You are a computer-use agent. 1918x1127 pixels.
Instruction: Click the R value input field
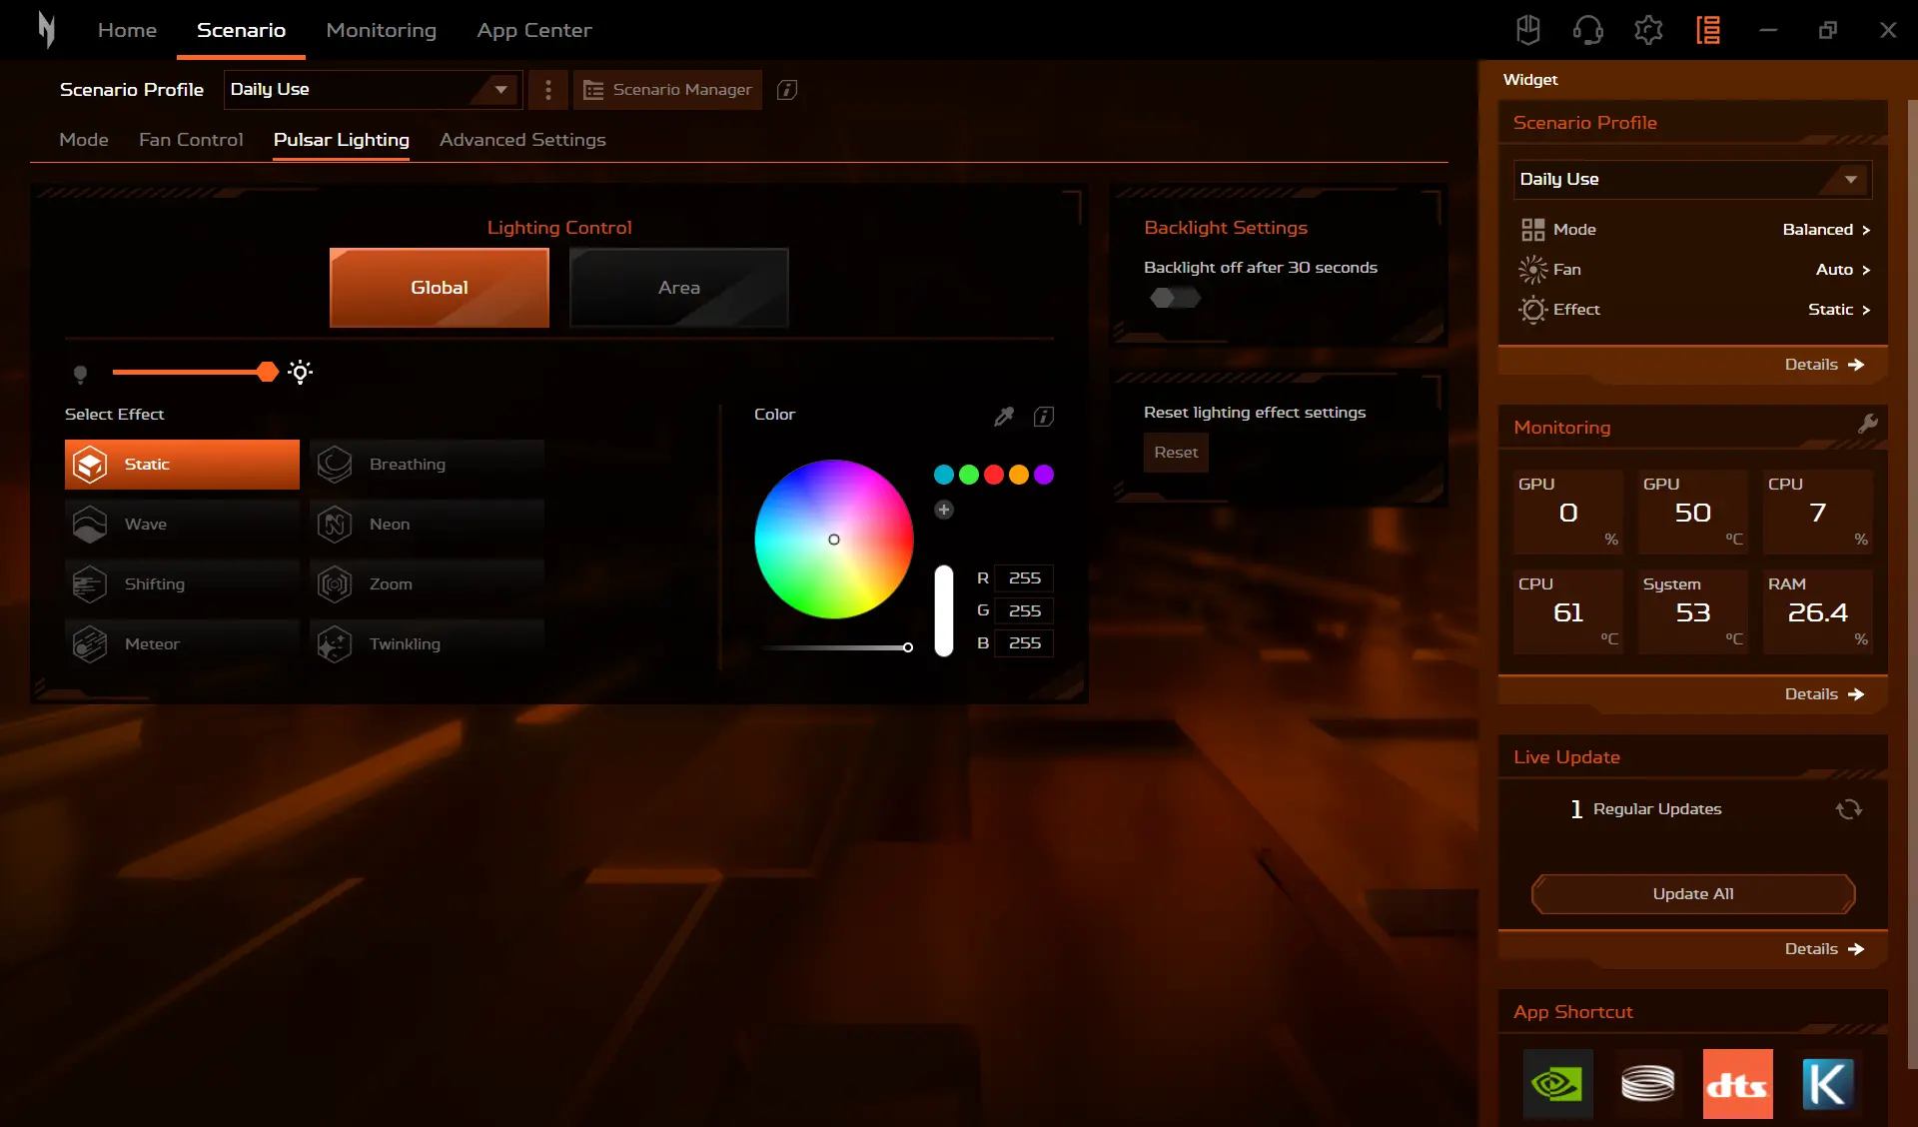(x=1024, y=578)
